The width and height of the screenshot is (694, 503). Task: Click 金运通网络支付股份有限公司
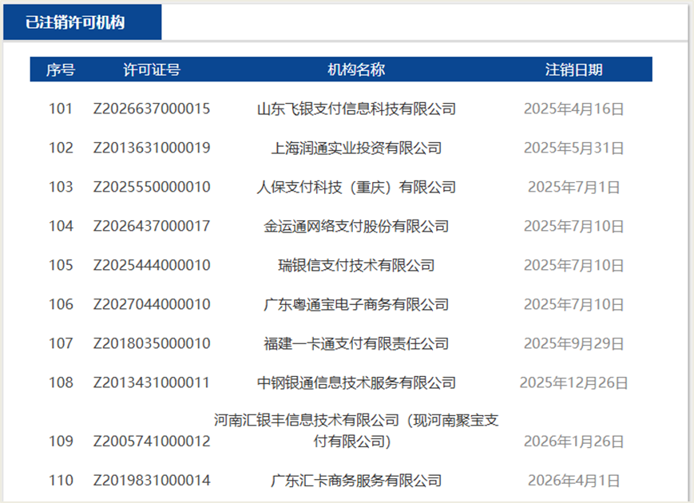click(x=356, y=226)
